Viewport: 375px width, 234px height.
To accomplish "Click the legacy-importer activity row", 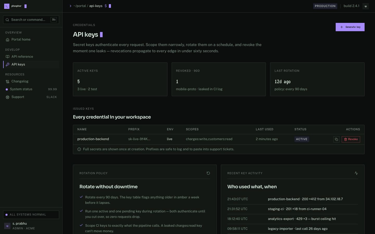I will [292, 229].
